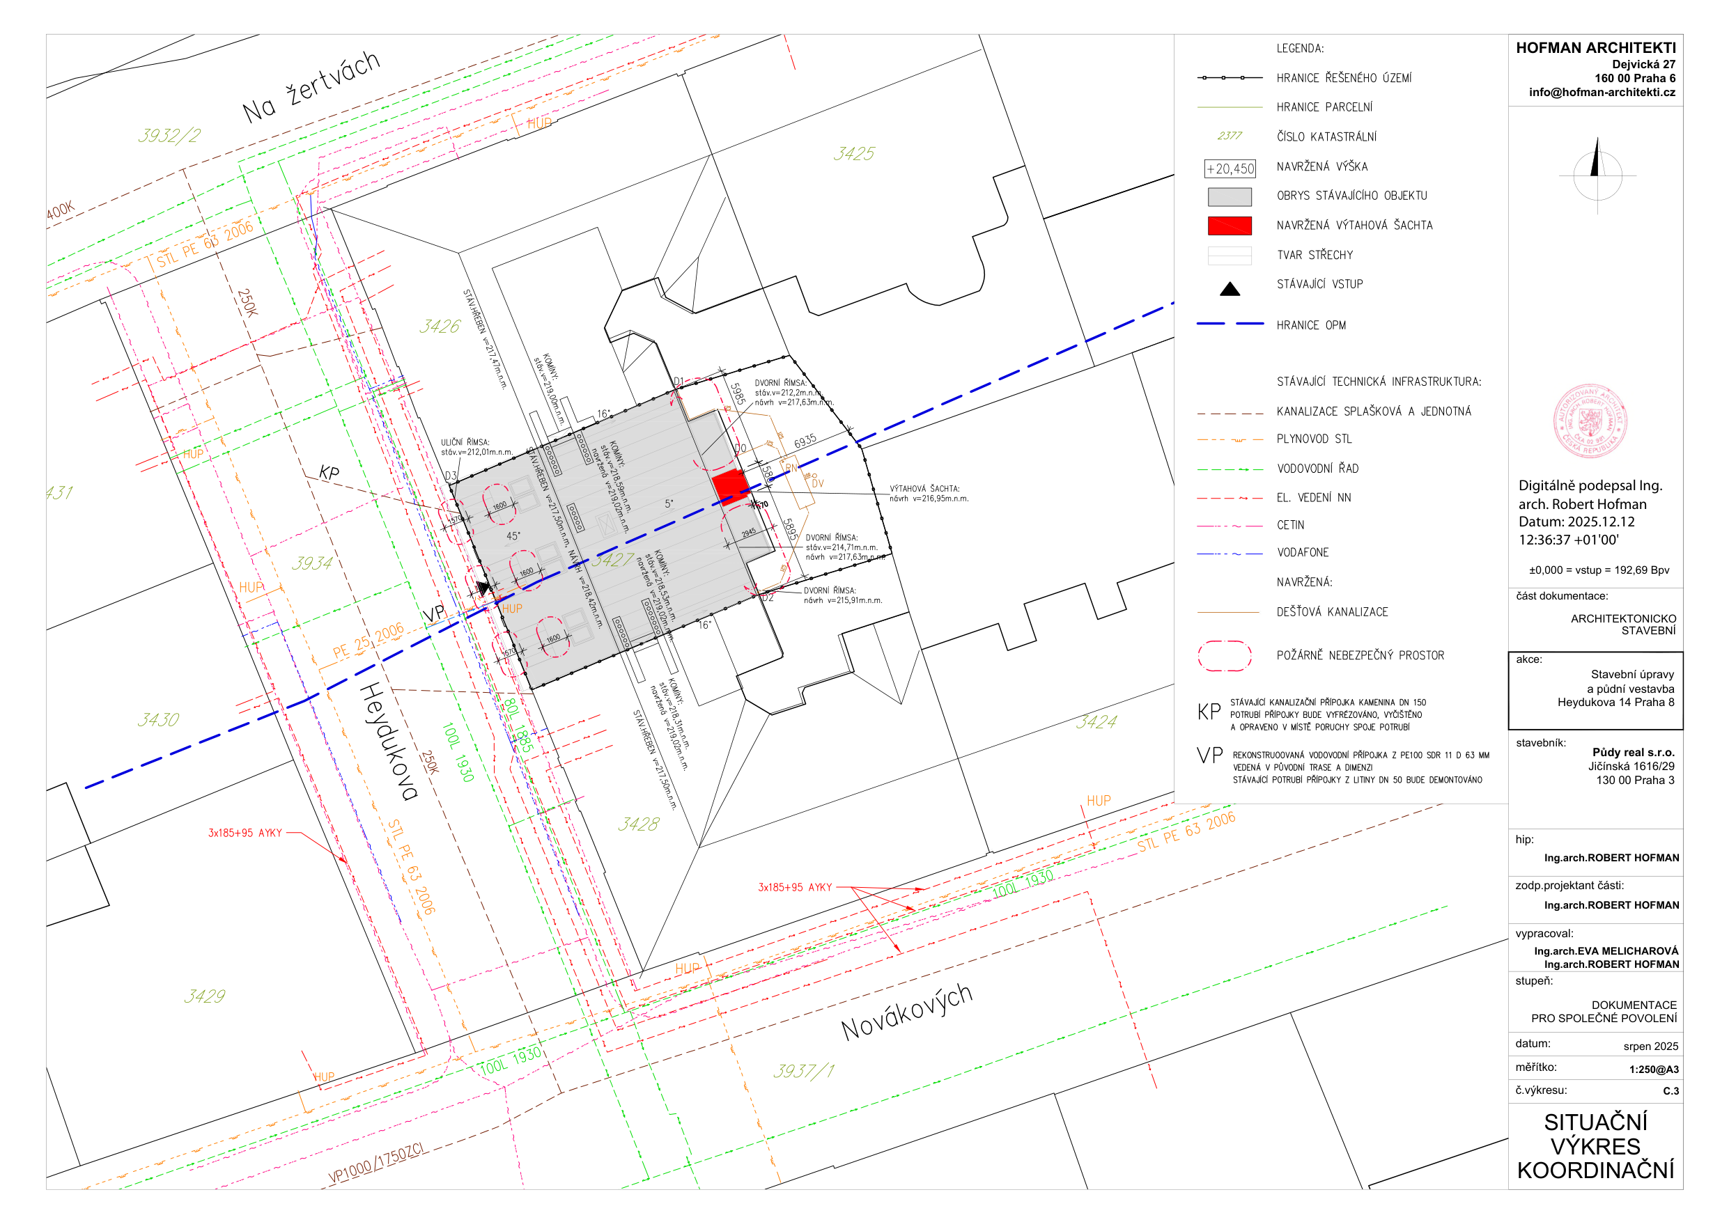1729x1222 pixels.
Task: Click the LEGENDA: heading
Action: 1300,48
